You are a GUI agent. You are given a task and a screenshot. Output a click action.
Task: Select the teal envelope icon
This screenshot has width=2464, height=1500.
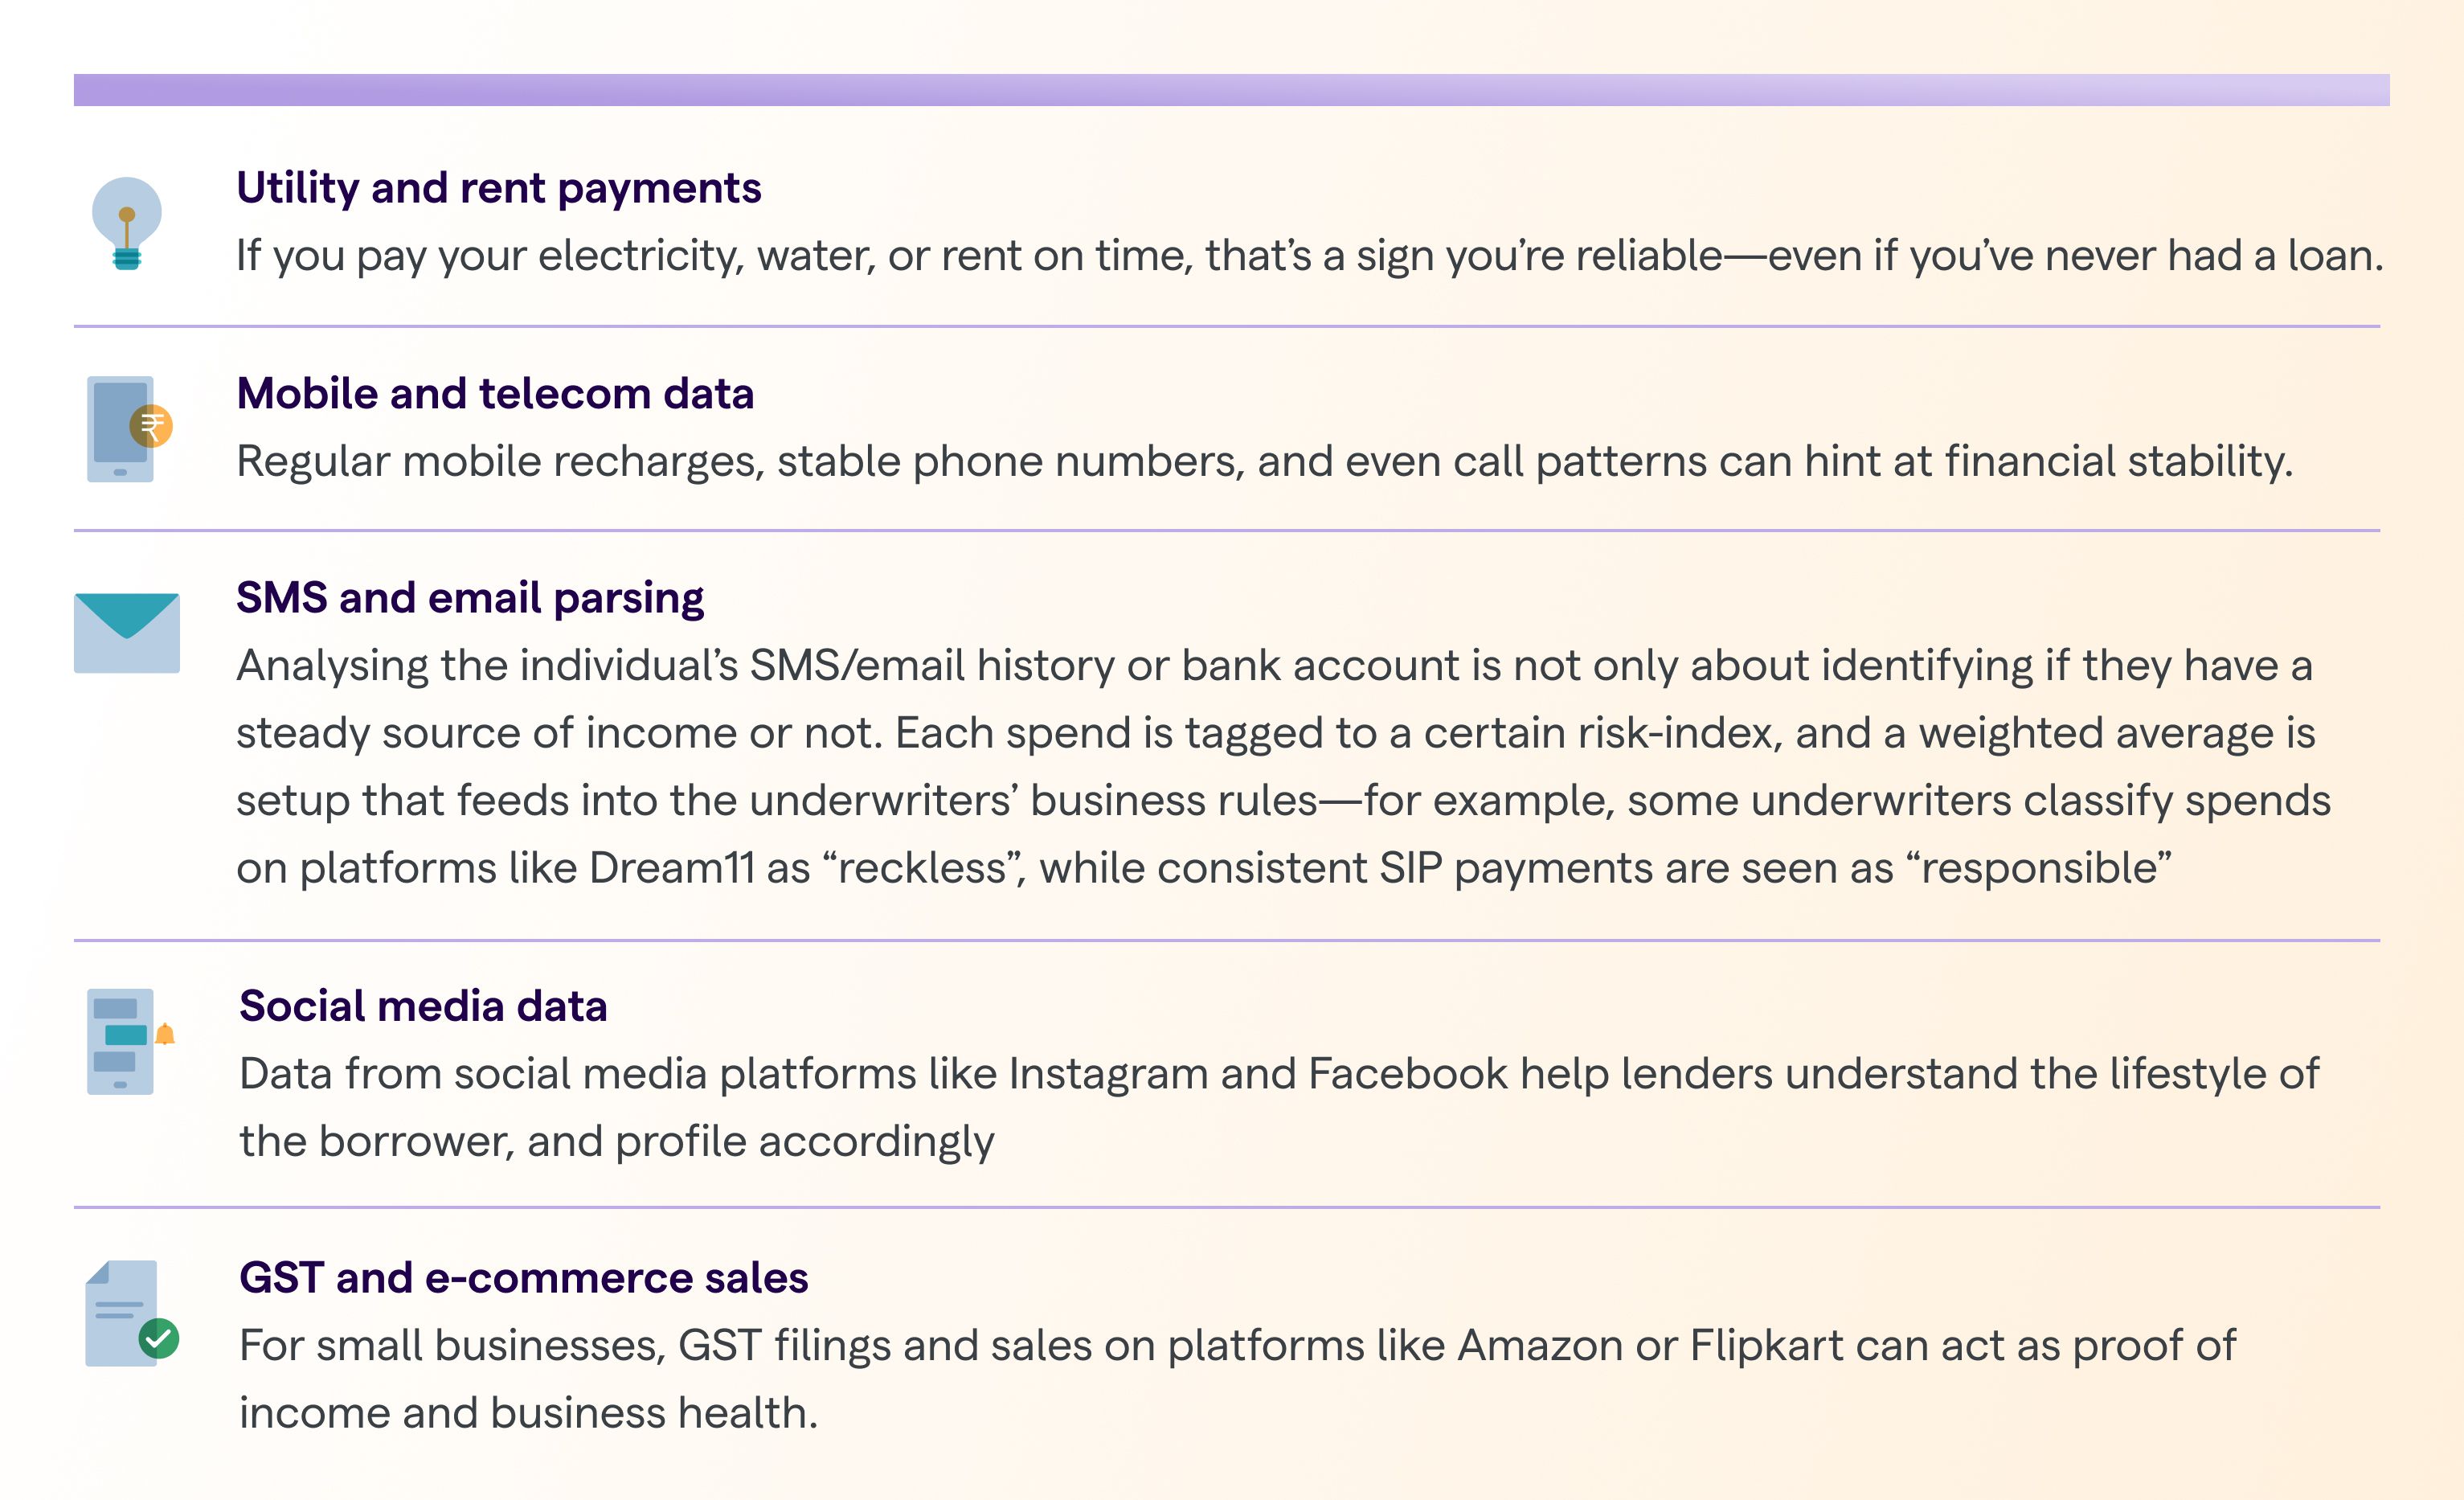point(127,633)
